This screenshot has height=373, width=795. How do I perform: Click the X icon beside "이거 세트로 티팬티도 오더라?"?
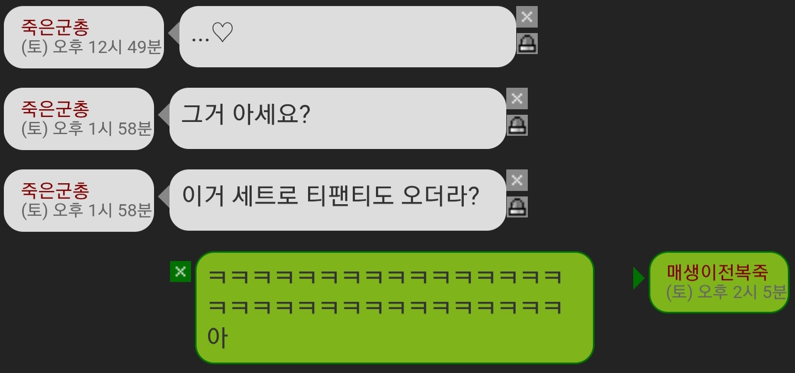[x=517, y=180]
